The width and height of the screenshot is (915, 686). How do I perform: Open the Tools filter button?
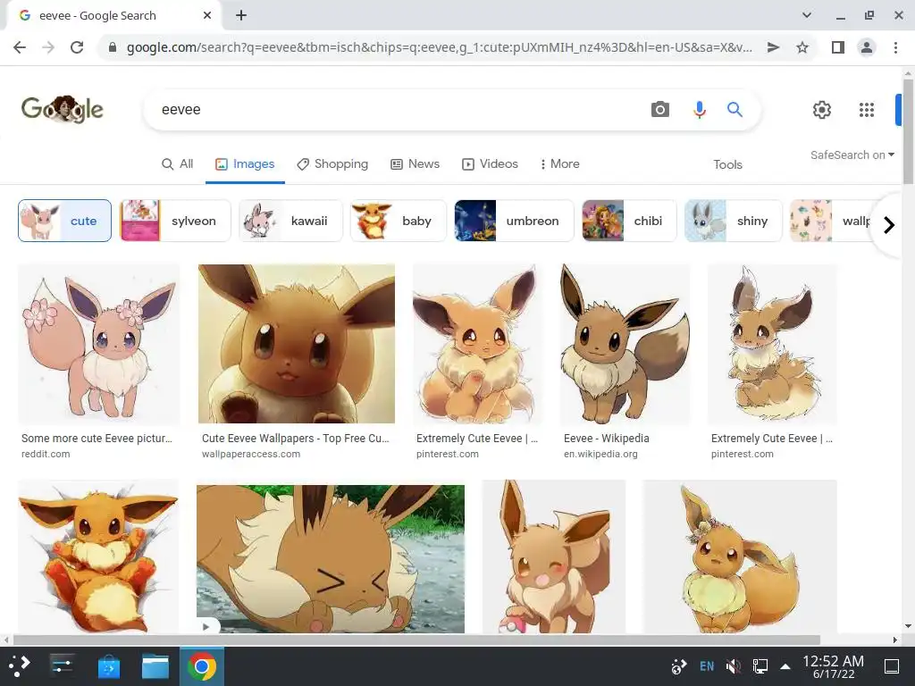point(727,164)
